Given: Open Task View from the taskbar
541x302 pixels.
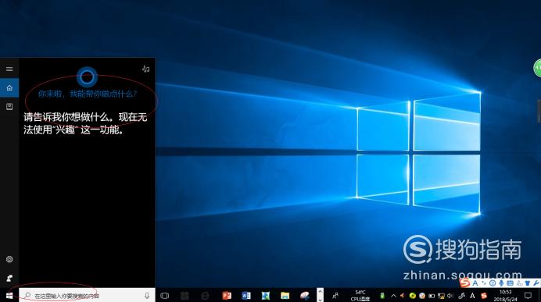Looking at the screenshot, I should [x=165, y=296].
